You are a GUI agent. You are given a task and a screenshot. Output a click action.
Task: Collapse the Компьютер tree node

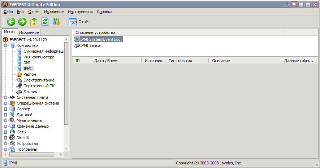point(6,45)
